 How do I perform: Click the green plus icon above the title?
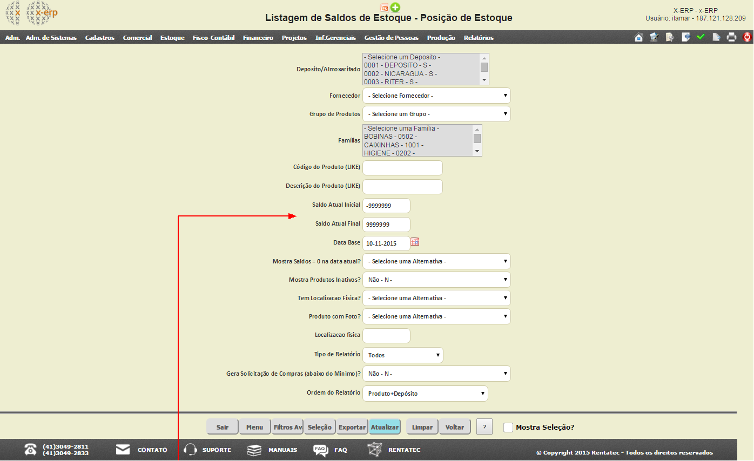(x=395, y=8)
